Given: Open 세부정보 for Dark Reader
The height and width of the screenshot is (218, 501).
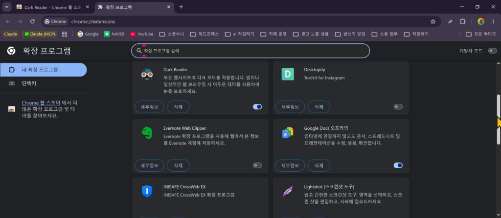Looking at the screenshot, I should 150,107.
